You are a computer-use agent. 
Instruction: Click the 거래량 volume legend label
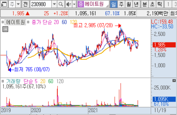pyautogui.click(x=13, y=81)
